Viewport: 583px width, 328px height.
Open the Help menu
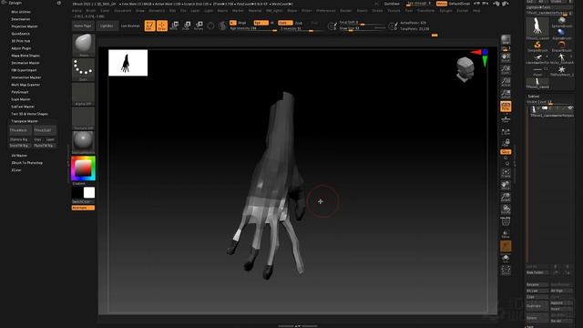476,11
